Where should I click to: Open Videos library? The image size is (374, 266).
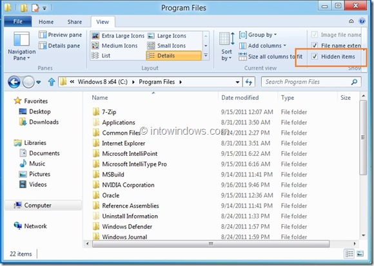(33, 184)
